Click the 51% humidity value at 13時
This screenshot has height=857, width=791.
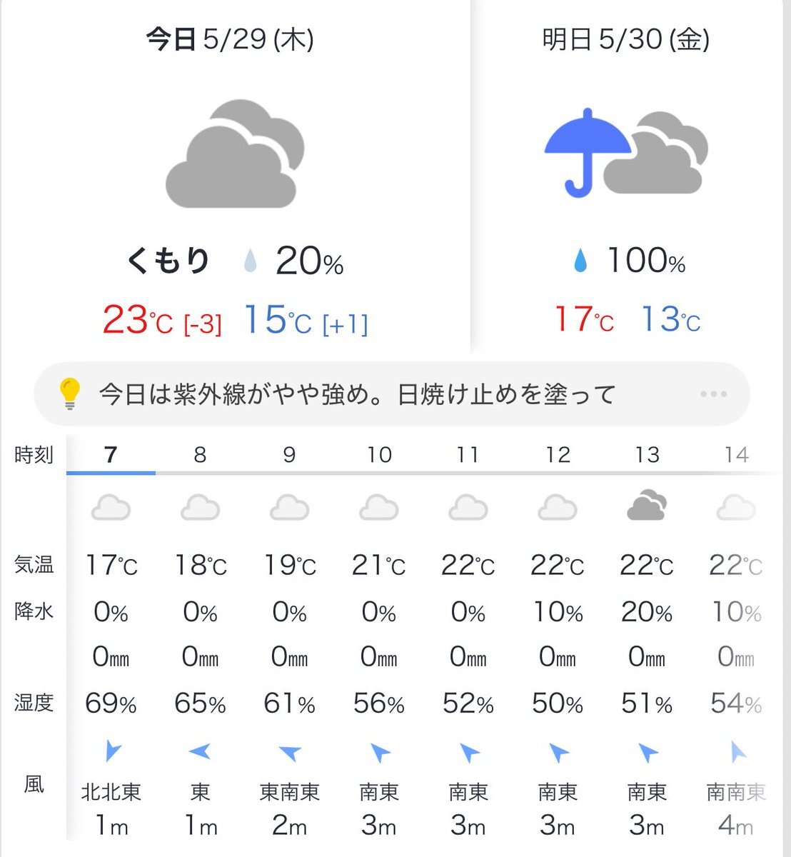[x=647, y=704]
